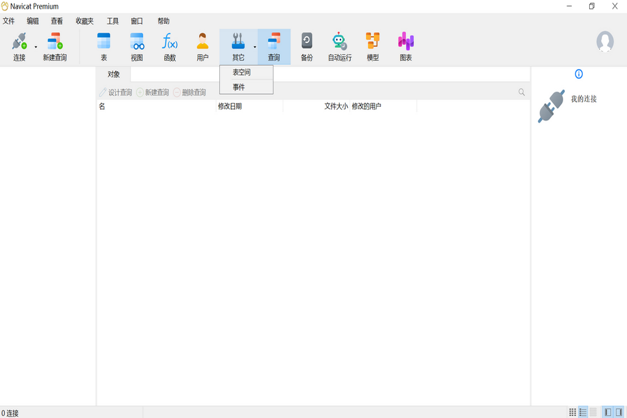Click the search magnifier in object bar
Viewport: 627px width, 418px height.
click(x=521, y=92)
